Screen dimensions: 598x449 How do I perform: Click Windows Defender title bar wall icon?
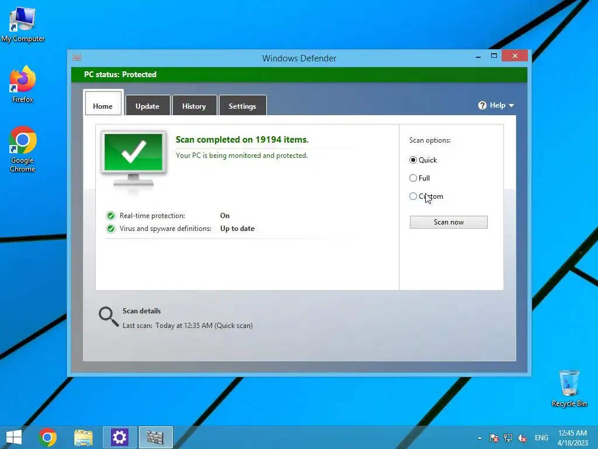77,58
